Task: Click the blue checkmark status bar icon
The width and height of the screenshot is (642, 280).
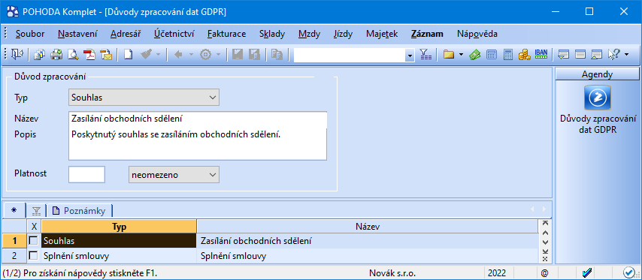Action: (586, 272)
